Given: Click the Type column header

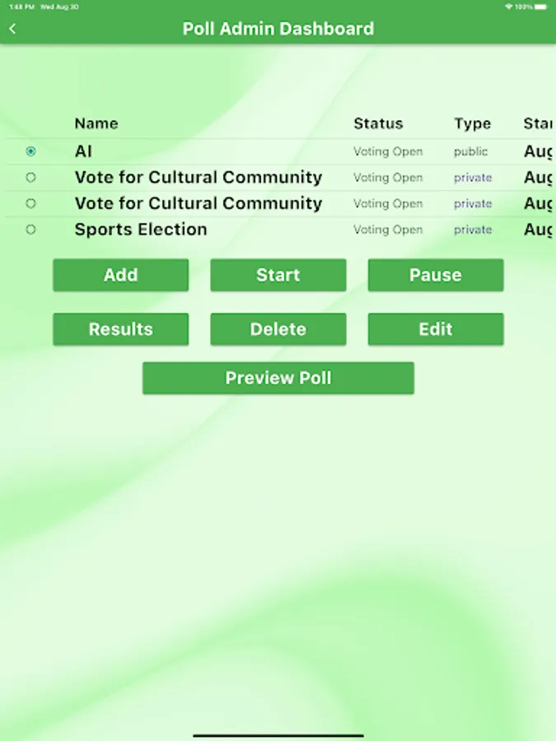Looking at the screenshot, I should coord(472,123).
